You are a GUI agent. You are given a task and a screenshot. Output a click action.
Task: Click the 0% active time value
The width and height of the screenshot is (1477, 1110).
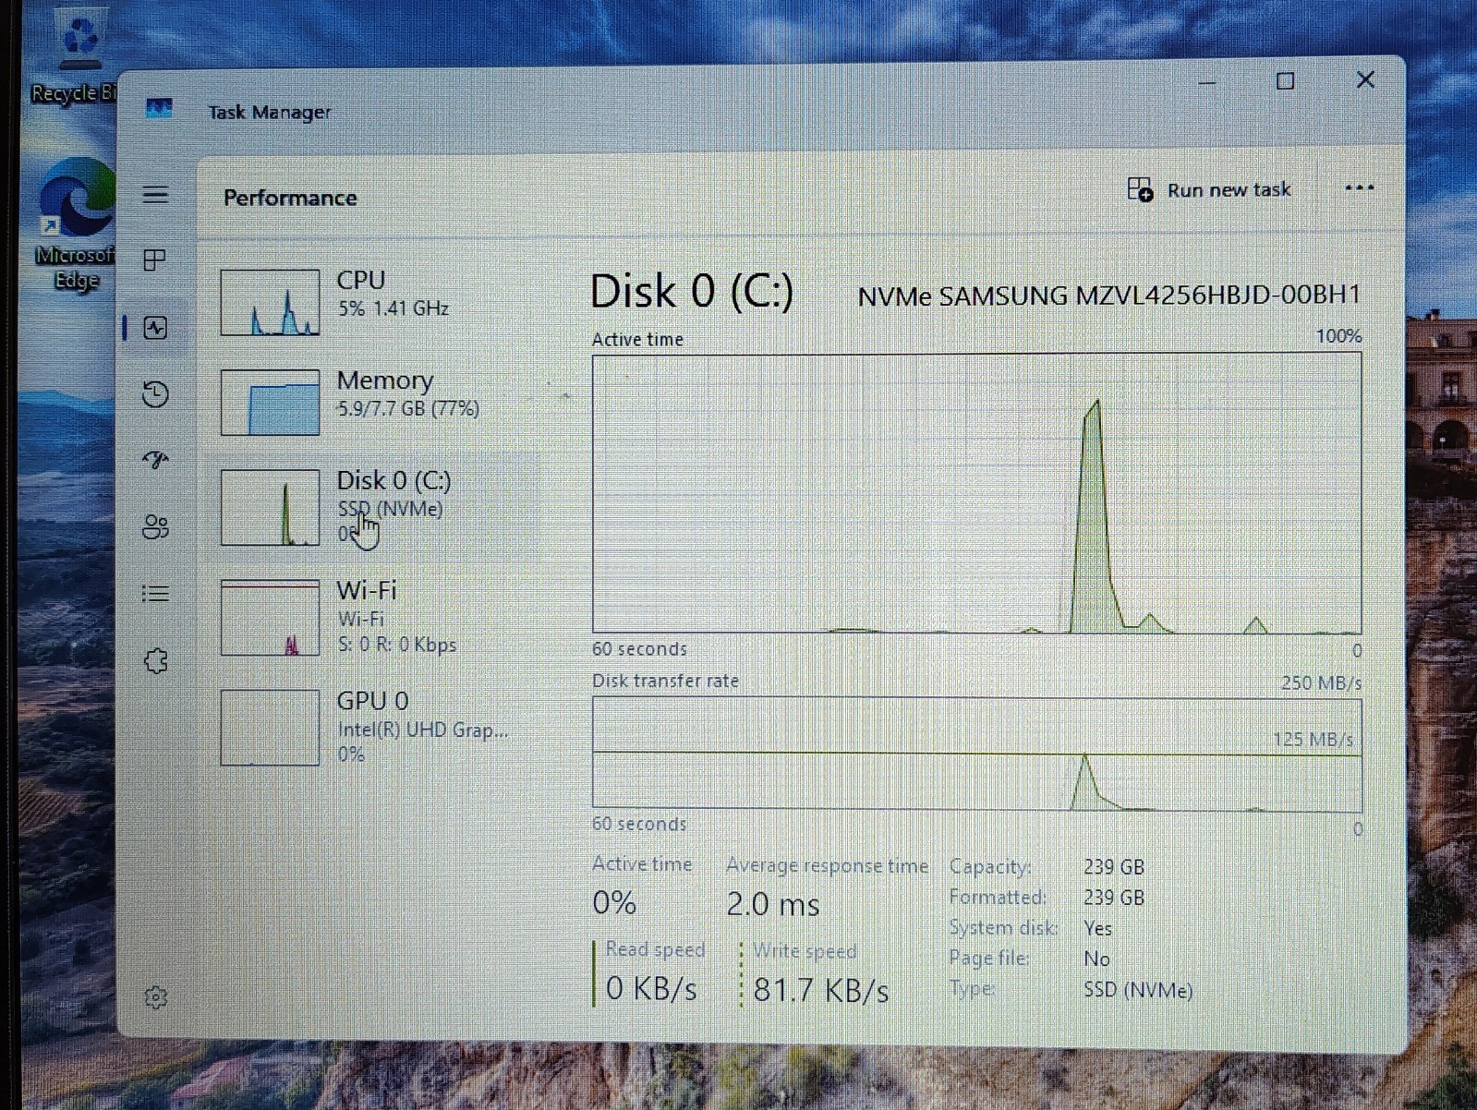click(x=614, y=902)
